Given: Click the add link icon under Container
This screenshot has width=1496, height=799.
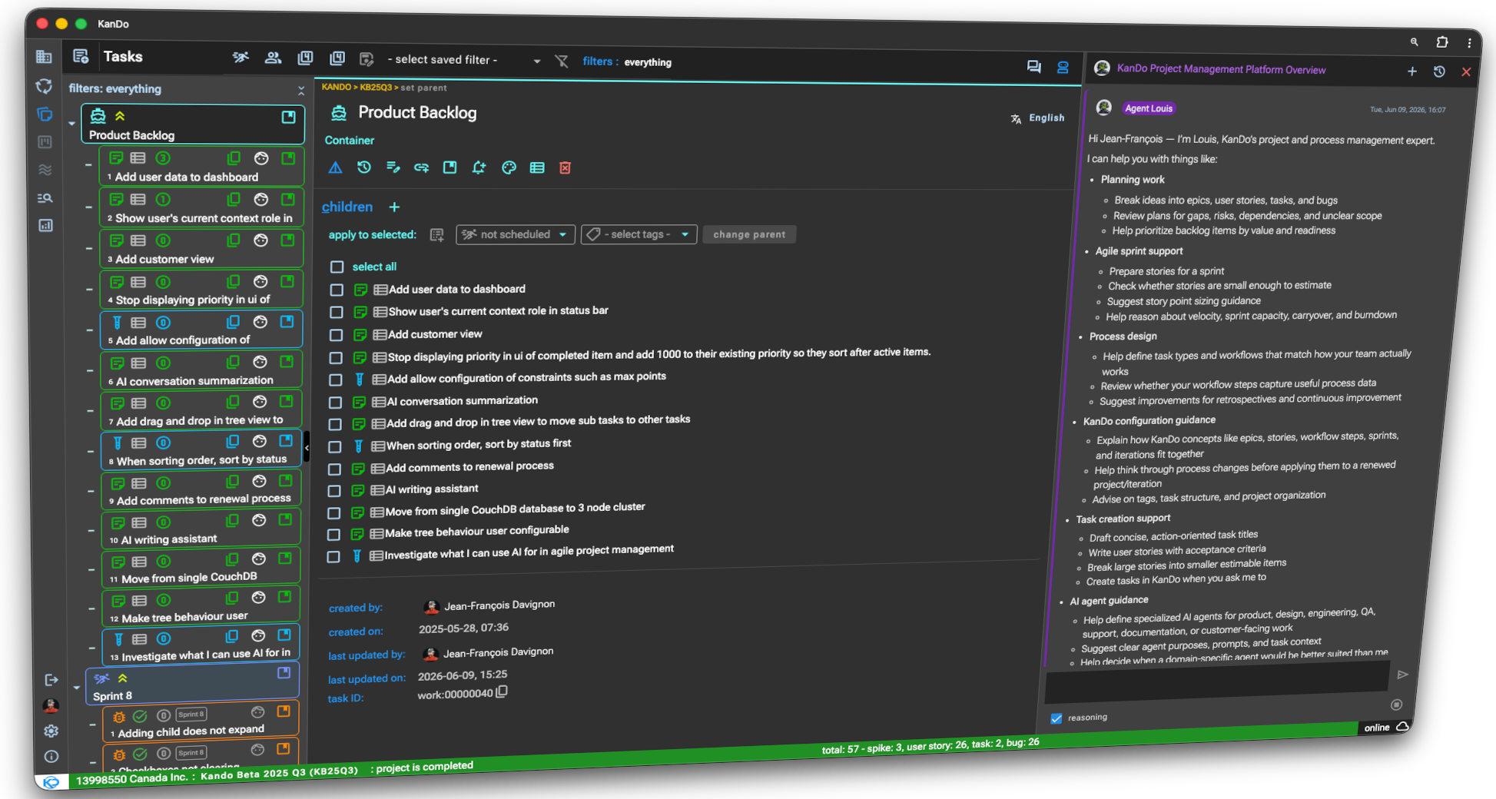Looking at the screenshot, I should [421, 167].
